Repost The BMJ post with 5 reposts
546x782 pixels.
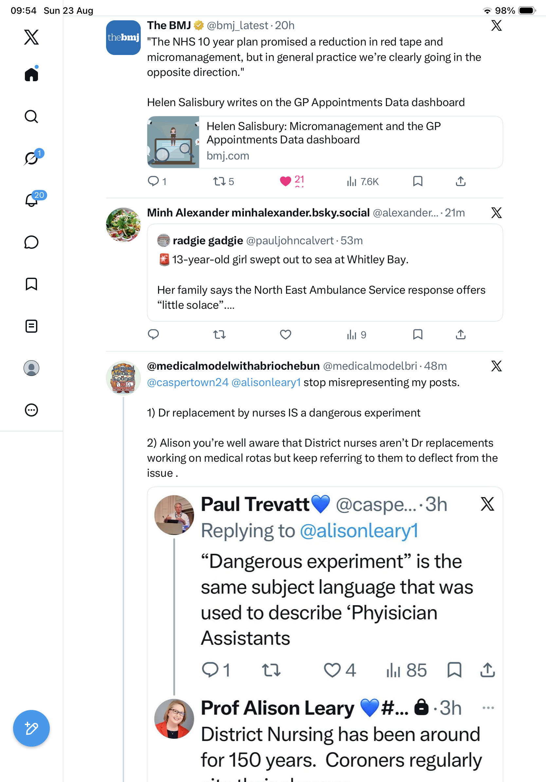pyautogui.click(x=223, y=181)
